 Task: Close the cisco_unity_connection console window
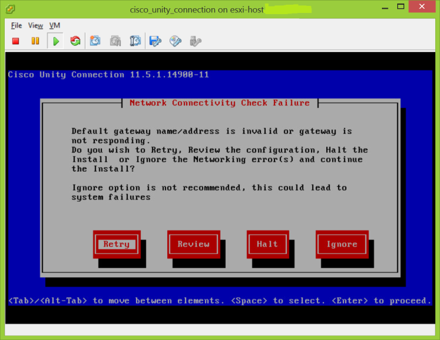click(x=422, y=6)
